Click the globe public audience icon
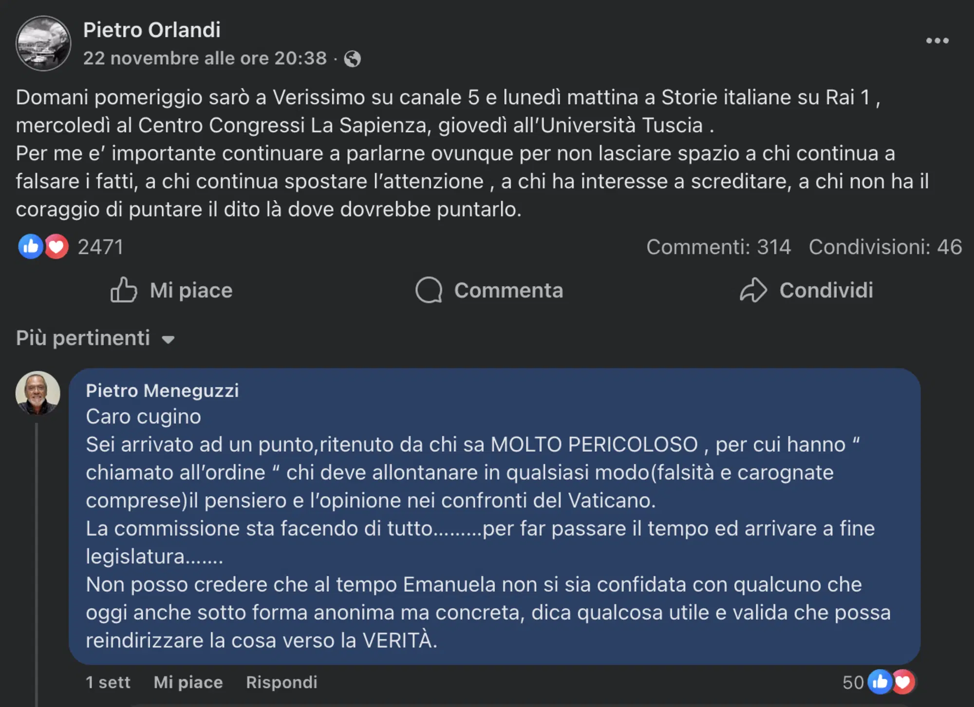The height and width of the screenshot is (707, 974). pos(353,59)
